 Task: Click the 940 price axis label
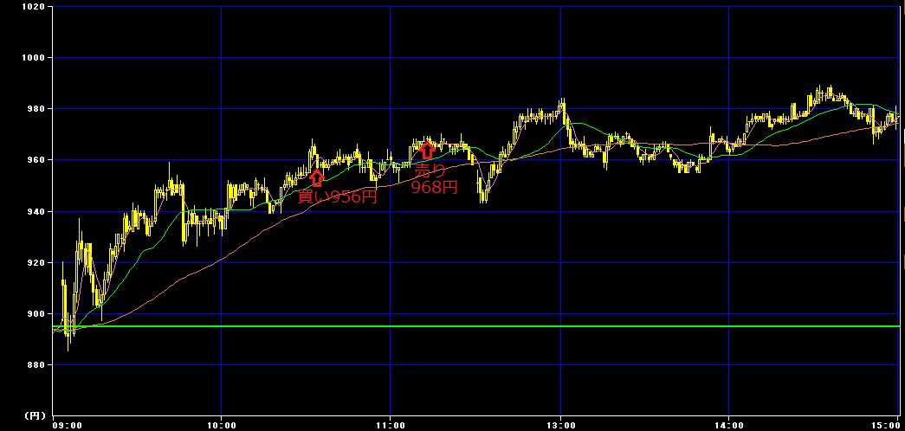pos(37,212)
